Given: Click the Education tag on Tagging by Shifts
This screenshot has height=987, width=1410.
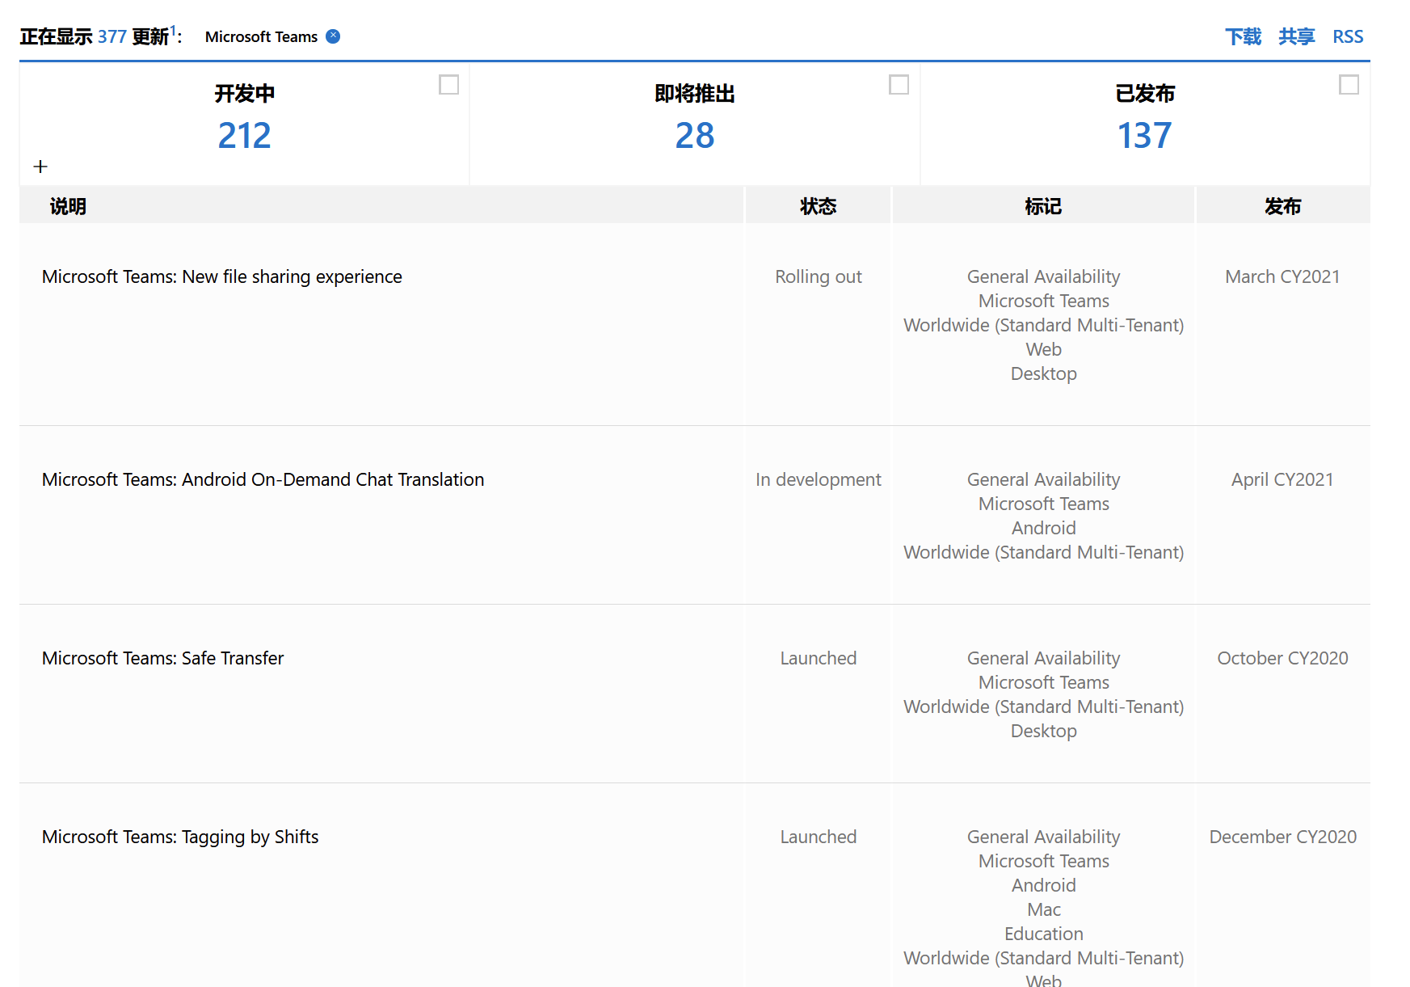Looking at the screenshot, I should [x=1043, y=934].
